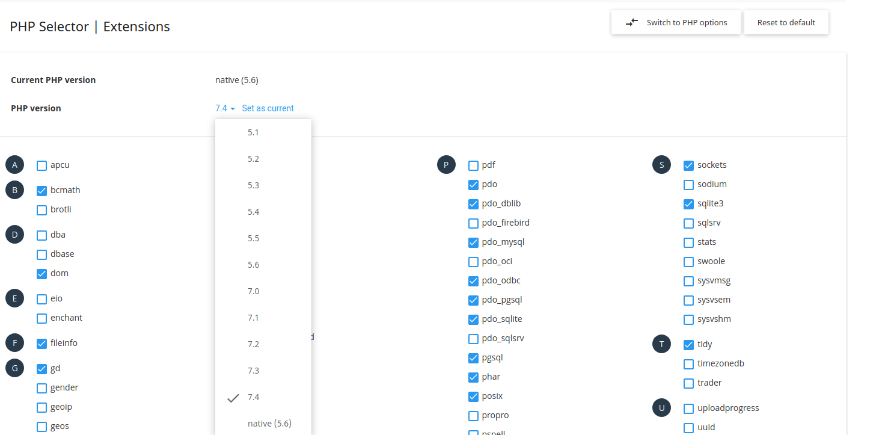This screenshot has height=435, width=891.
Task: Disable the bcmath extension
Action: coord(41,190)
